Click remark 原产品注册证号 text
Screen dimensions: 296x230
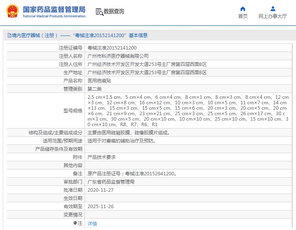coord(132,173)
